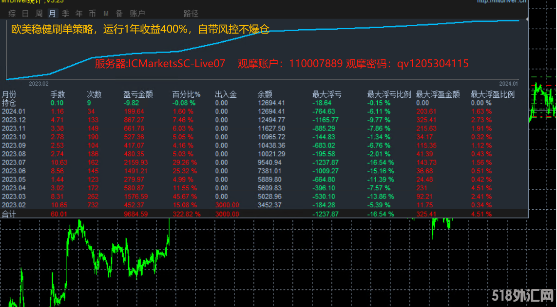This screenshot has width=557, height=307.
Task: Click total percentage 322.82 %
Action: (x=187, y=214)
